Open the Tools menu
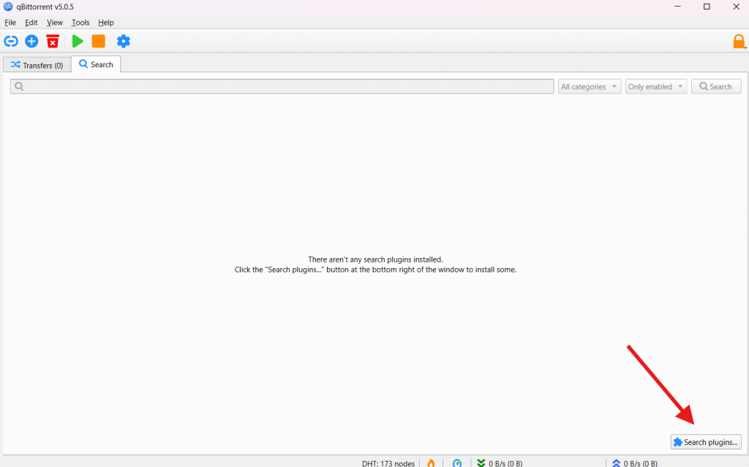The width and height of the screenshot is (749, 467). pos(80,23)
